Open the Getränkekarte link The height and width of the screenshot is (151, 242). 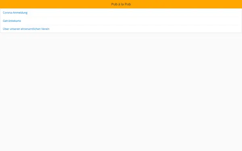pyautogui.click(x=12, y=21)
